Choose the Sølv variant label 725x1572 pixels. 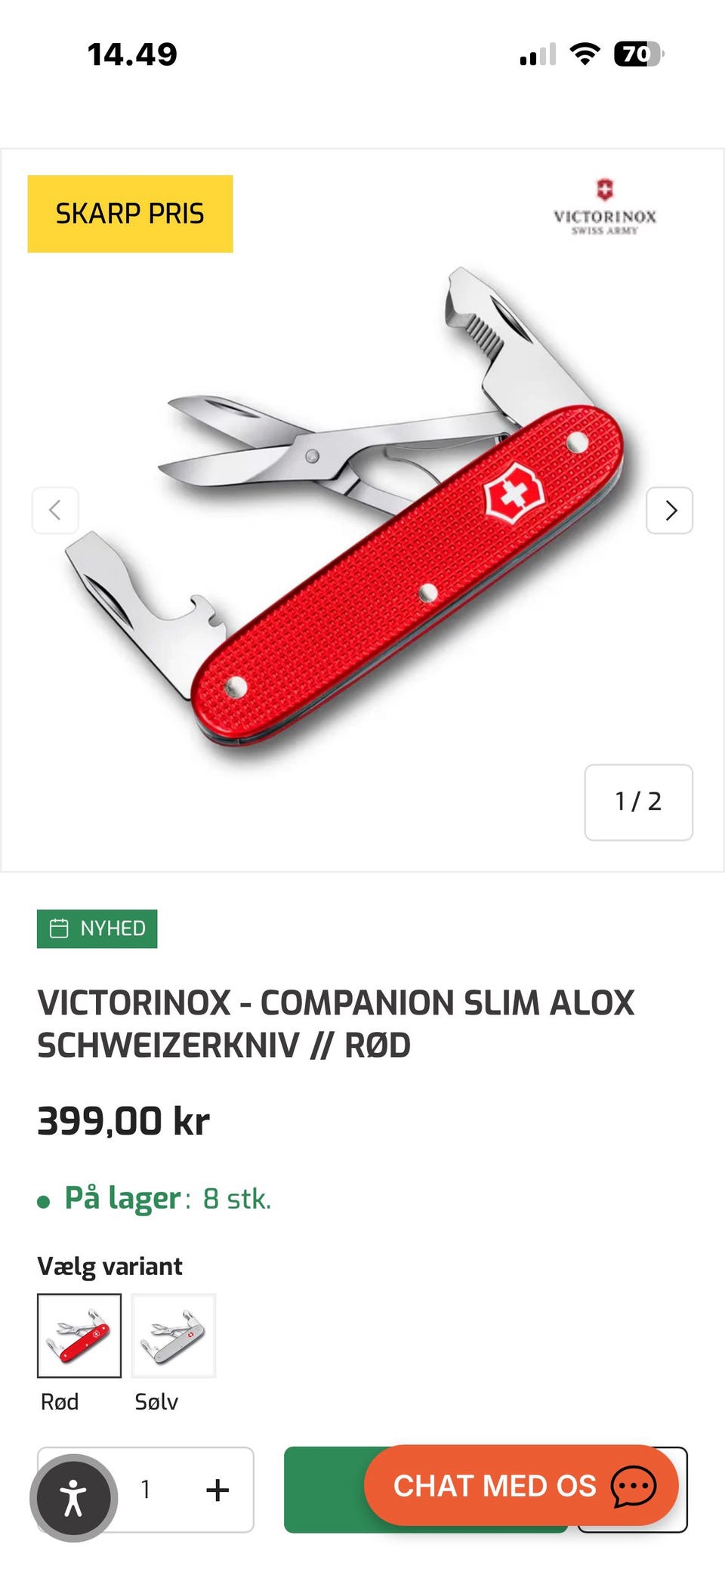[x=156, y=1401]
